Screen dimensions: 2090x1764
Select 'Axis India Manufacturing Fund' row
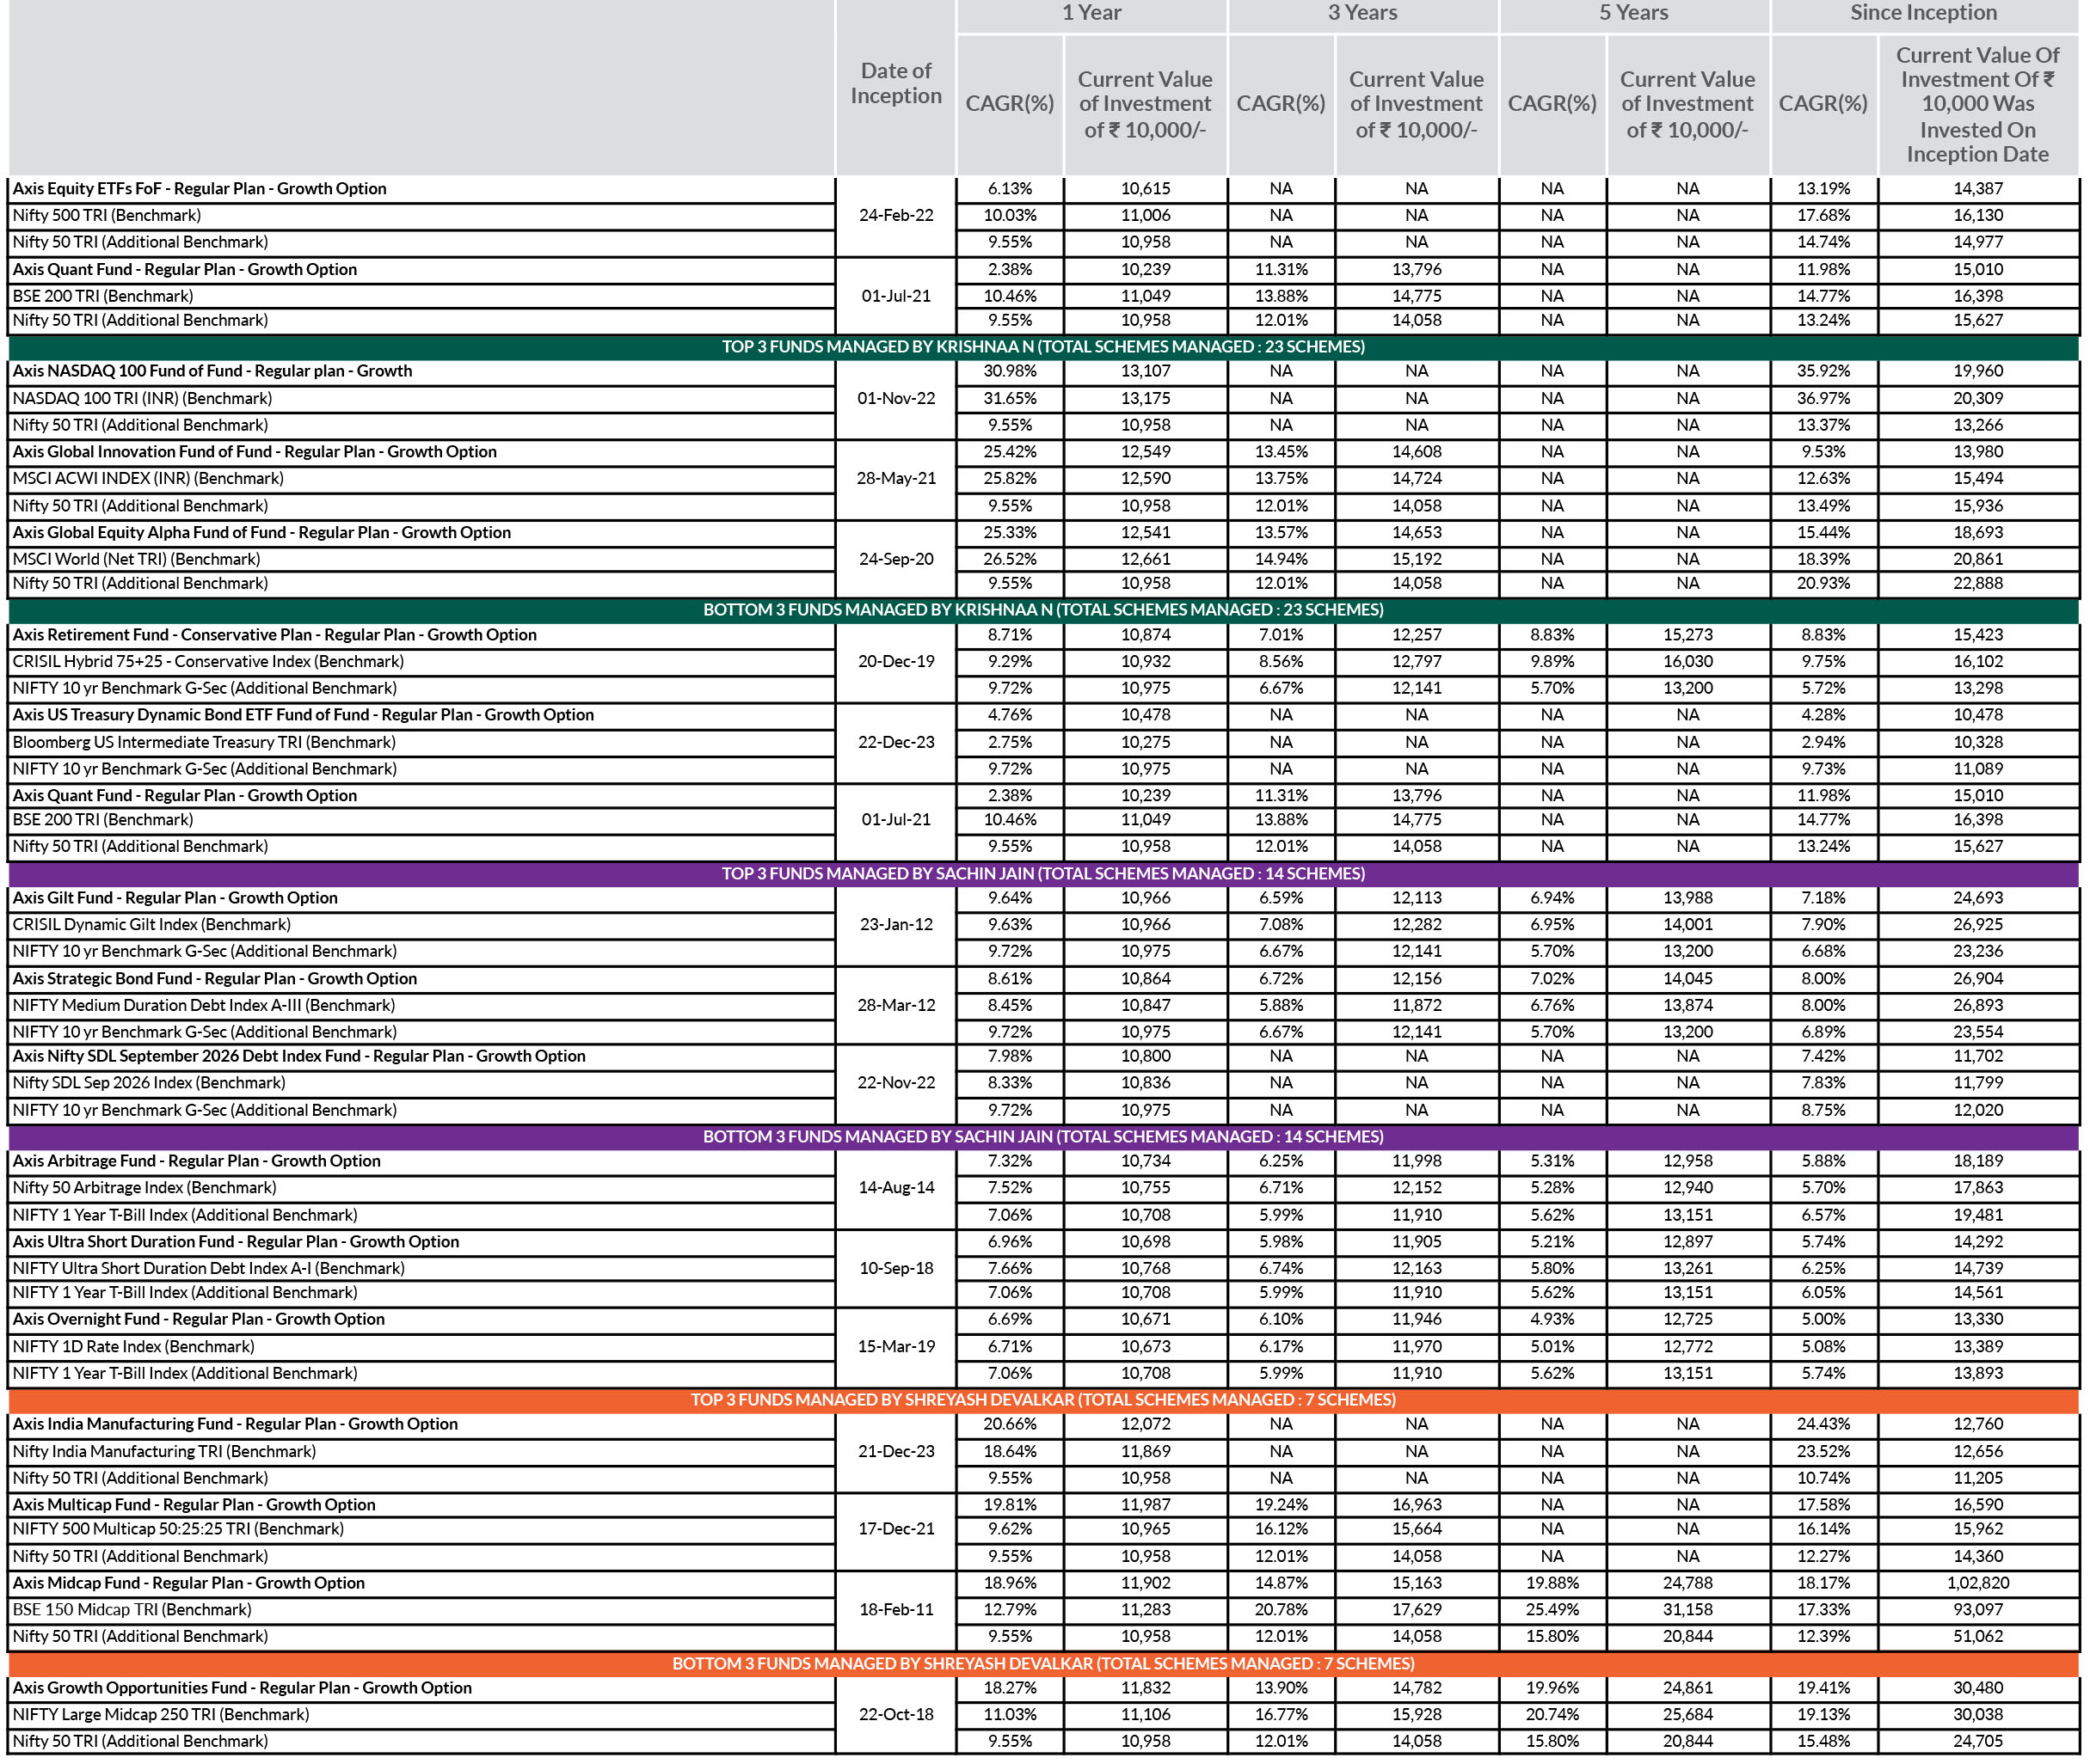pos(235,1424)
